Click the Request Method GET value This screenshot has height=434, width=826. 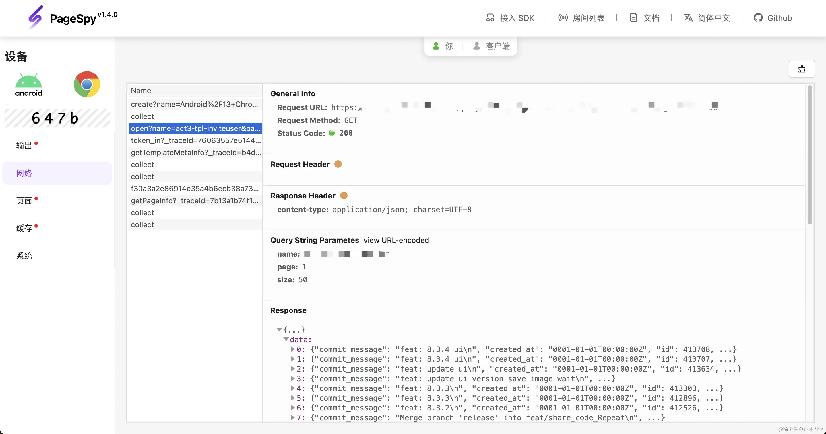pos(350,120)
